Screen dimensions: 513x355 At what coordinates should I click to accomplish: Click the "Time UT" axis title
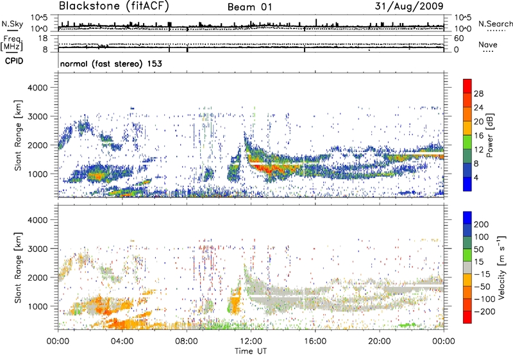point(251,351)
